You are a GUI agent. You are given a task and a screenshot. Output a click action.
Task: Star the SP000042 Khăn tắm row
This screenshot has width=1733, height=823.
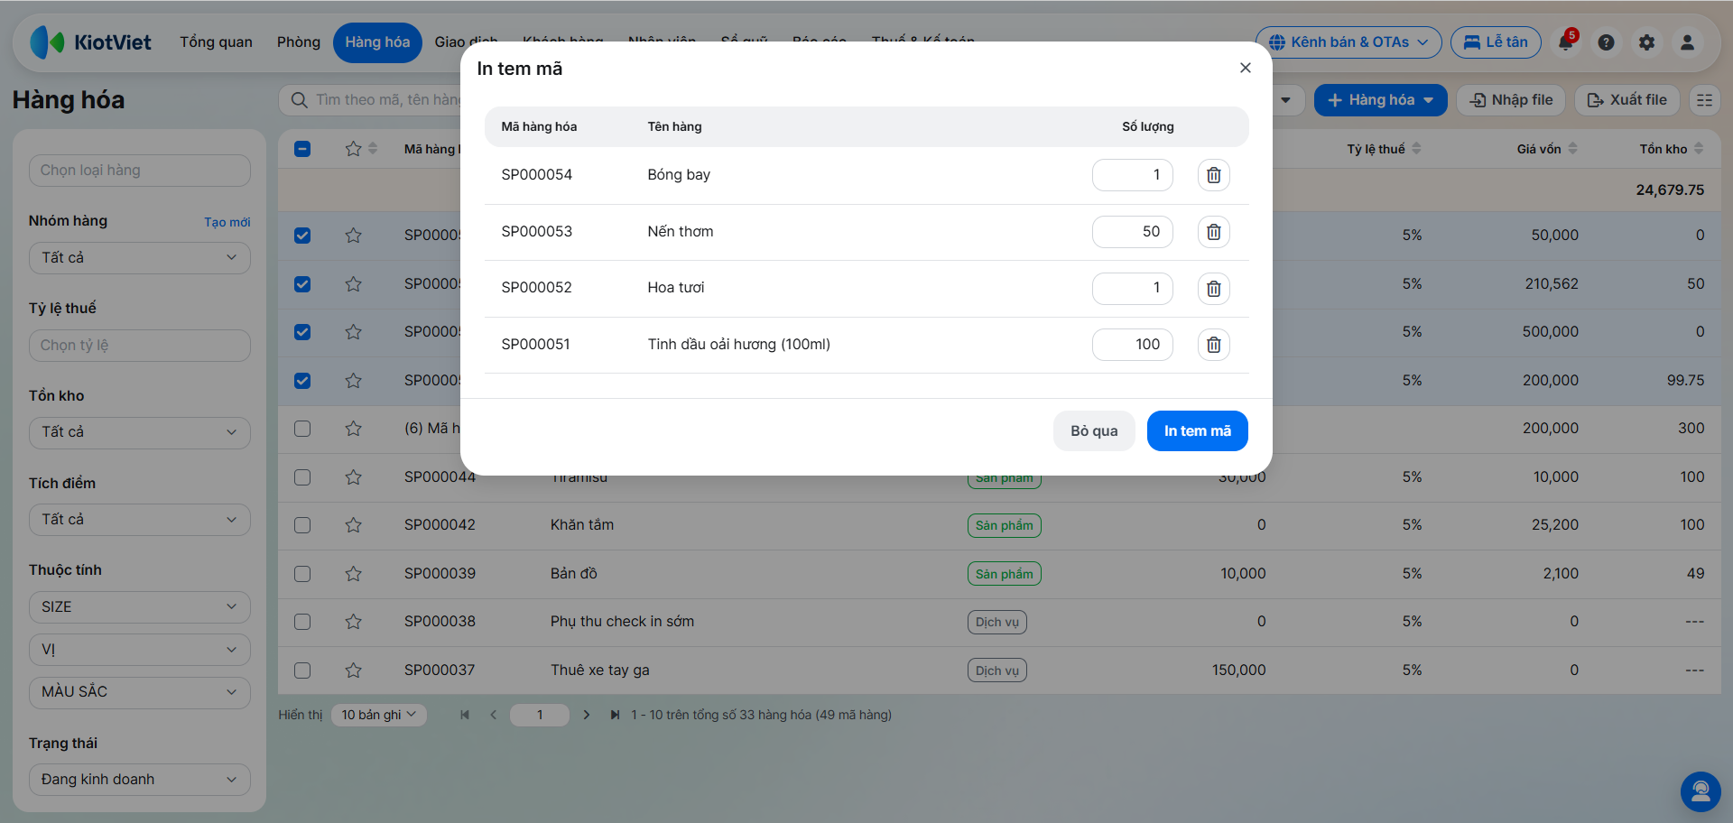click(x=353, y=525)
